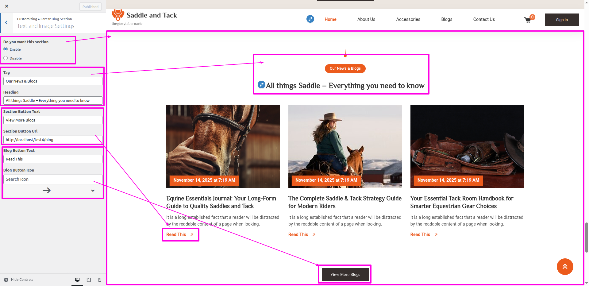The height and width of the screenshot is (286, 589).
Task: Click the scroll-to-top orange arrow button
Action: 565,267
